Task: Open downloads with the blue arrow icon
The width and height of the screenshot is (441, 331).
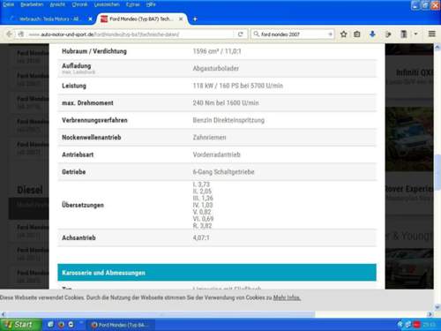Action: coord(372,34)
